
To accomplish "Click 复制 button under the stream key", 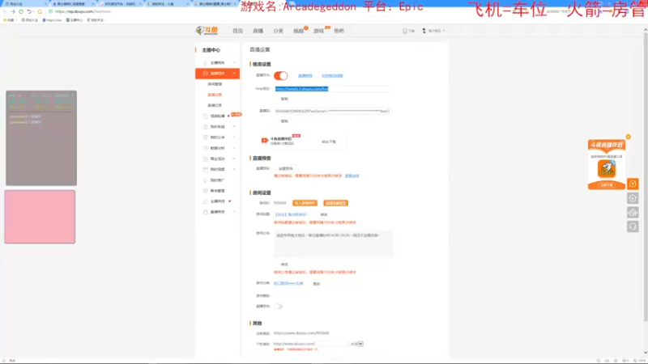I will (284, 121).
